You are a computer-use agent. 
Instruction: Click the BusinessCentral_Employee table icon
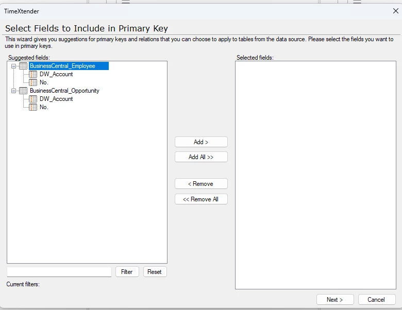[23, 66]
